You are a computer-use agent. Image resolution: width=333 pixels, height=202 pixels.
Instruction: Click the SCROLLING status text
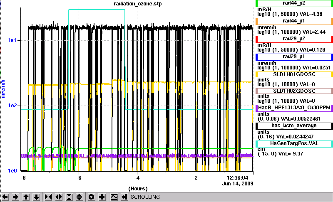pyautogui.click(x=145, y=197)
